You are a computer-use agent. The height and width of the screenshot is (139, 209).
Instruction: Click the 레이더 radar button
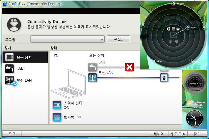(158, 134)
